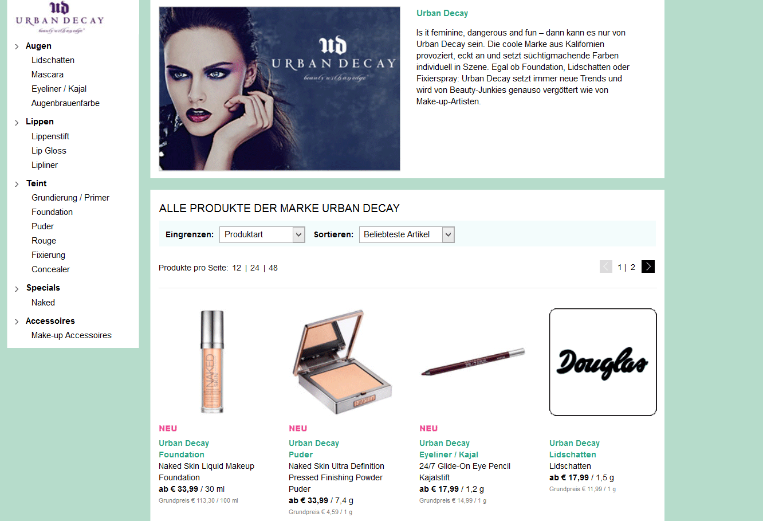Select Lidschatten in the sidebar
The image size is (763, 521).
[53, 60]
